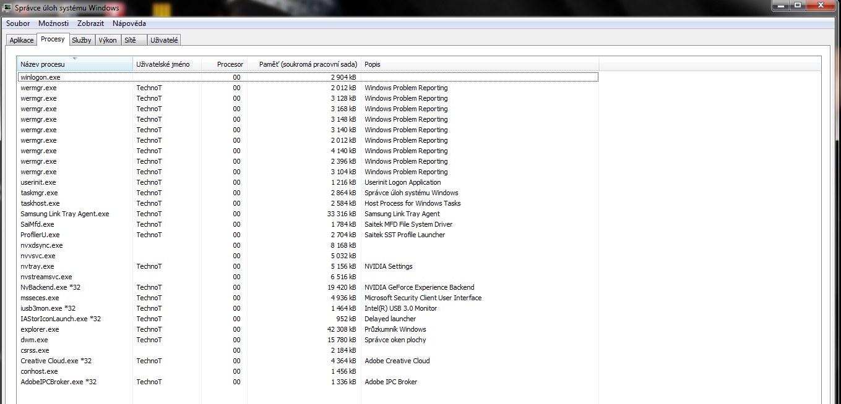
Task: Open the Zobrazit menu
Action: (90, 23)
